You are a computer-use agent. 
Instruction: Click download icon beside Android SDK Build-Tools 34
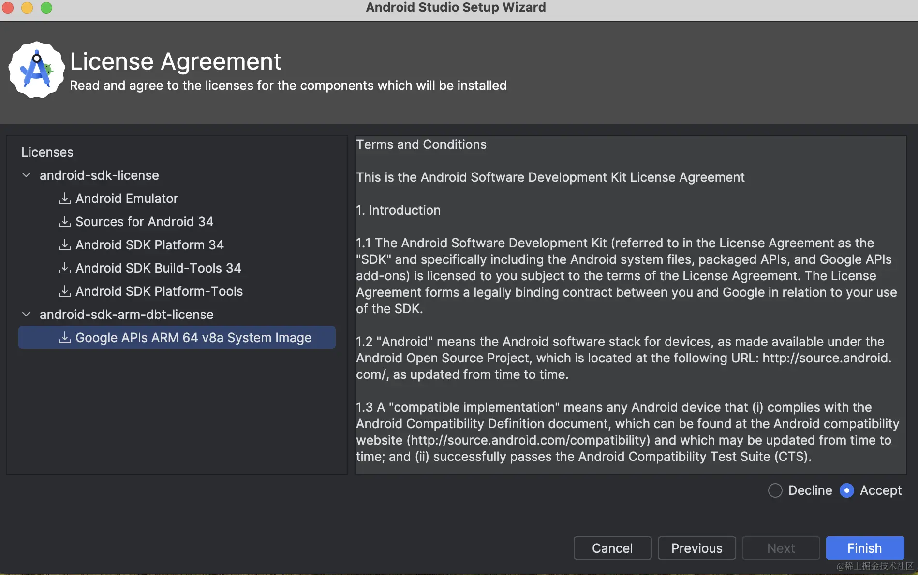[x=64, y=268]
